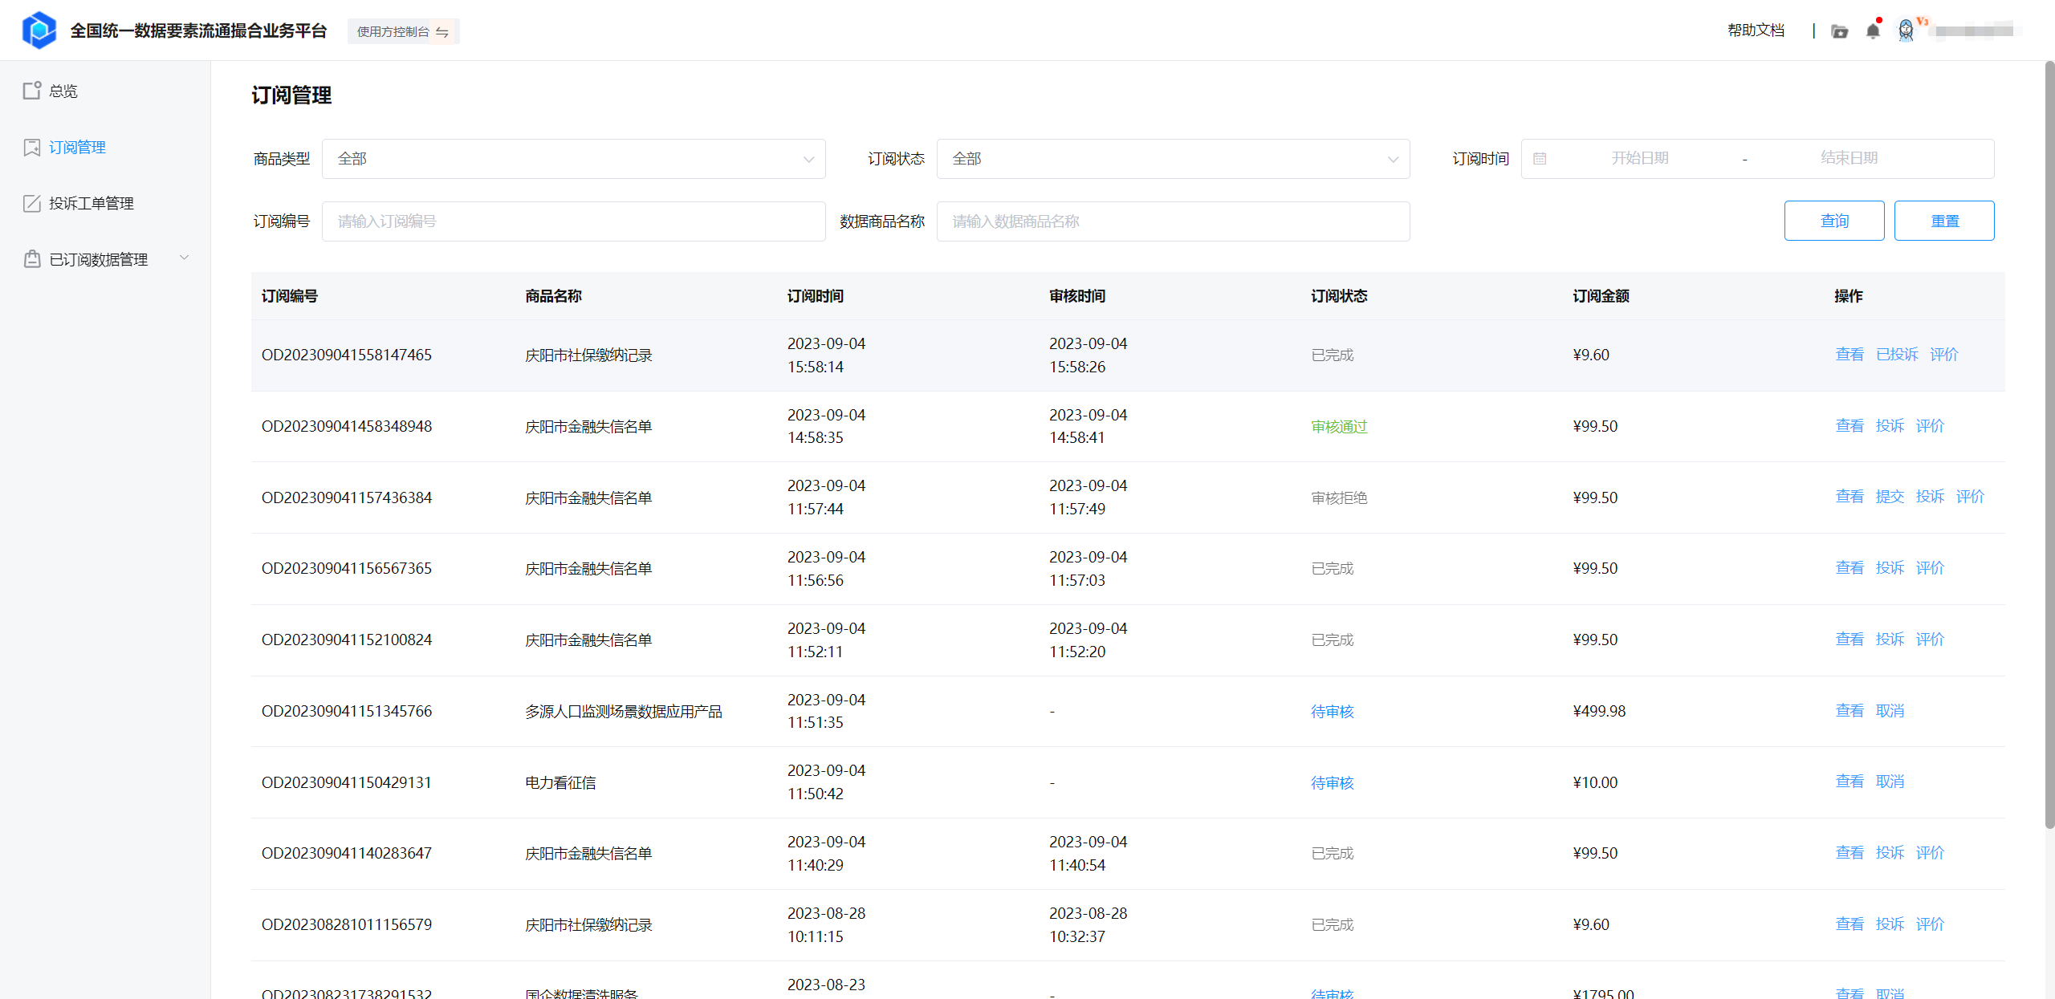Click 投诉 for order OD202309041140283647

pos(1890,853)
